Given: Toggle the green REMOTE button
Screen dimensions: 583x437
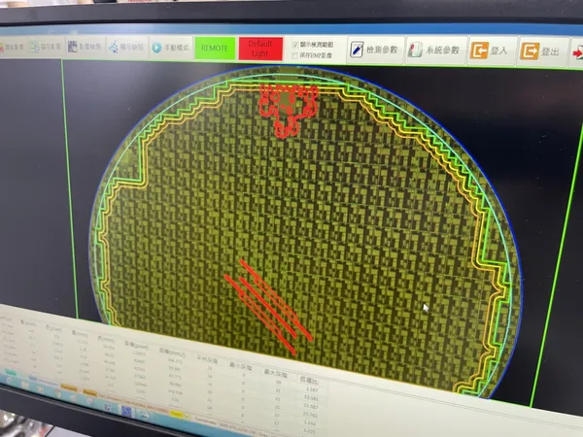Looking at the screenshot, I should 215,48.
